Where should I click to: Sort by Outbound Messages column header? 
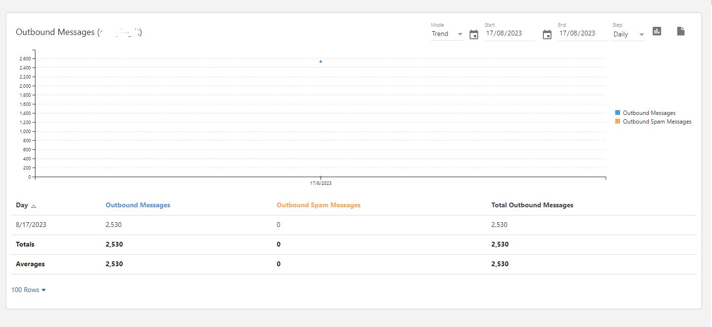[x=138, y=205]
